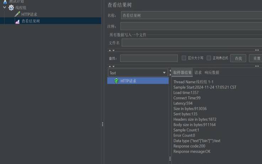Switch to the 响应数据 tab
The width and height of the screenshot is (262, 164).
coord(212,72)
